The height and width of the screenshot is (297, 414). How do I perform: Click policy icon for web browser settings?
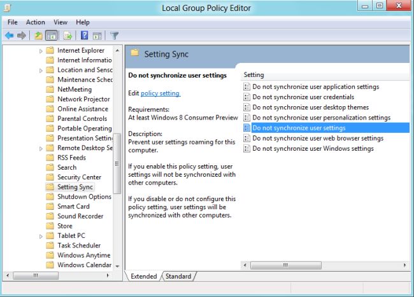pos(246,138)
